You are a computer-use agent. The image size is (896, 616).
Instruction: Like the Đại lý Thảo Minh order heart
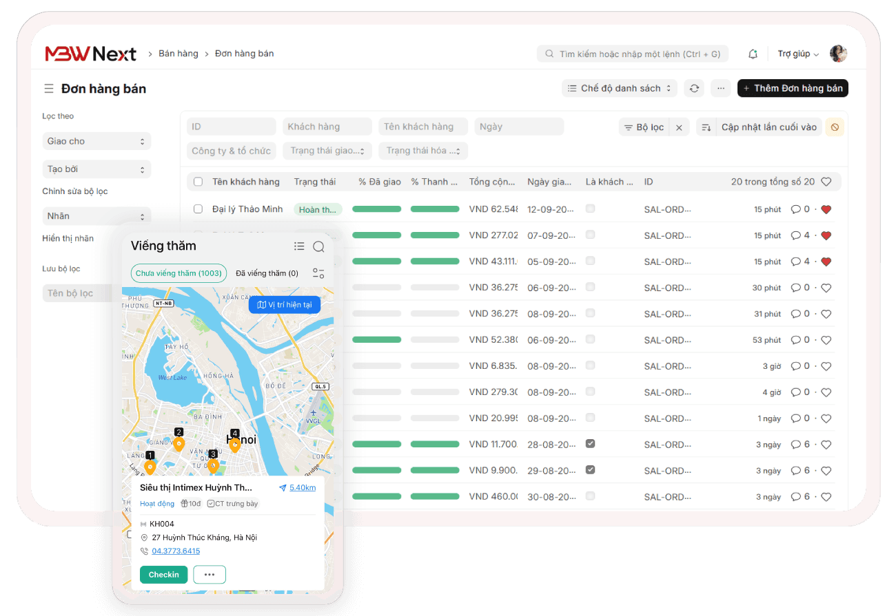[826, 209]
